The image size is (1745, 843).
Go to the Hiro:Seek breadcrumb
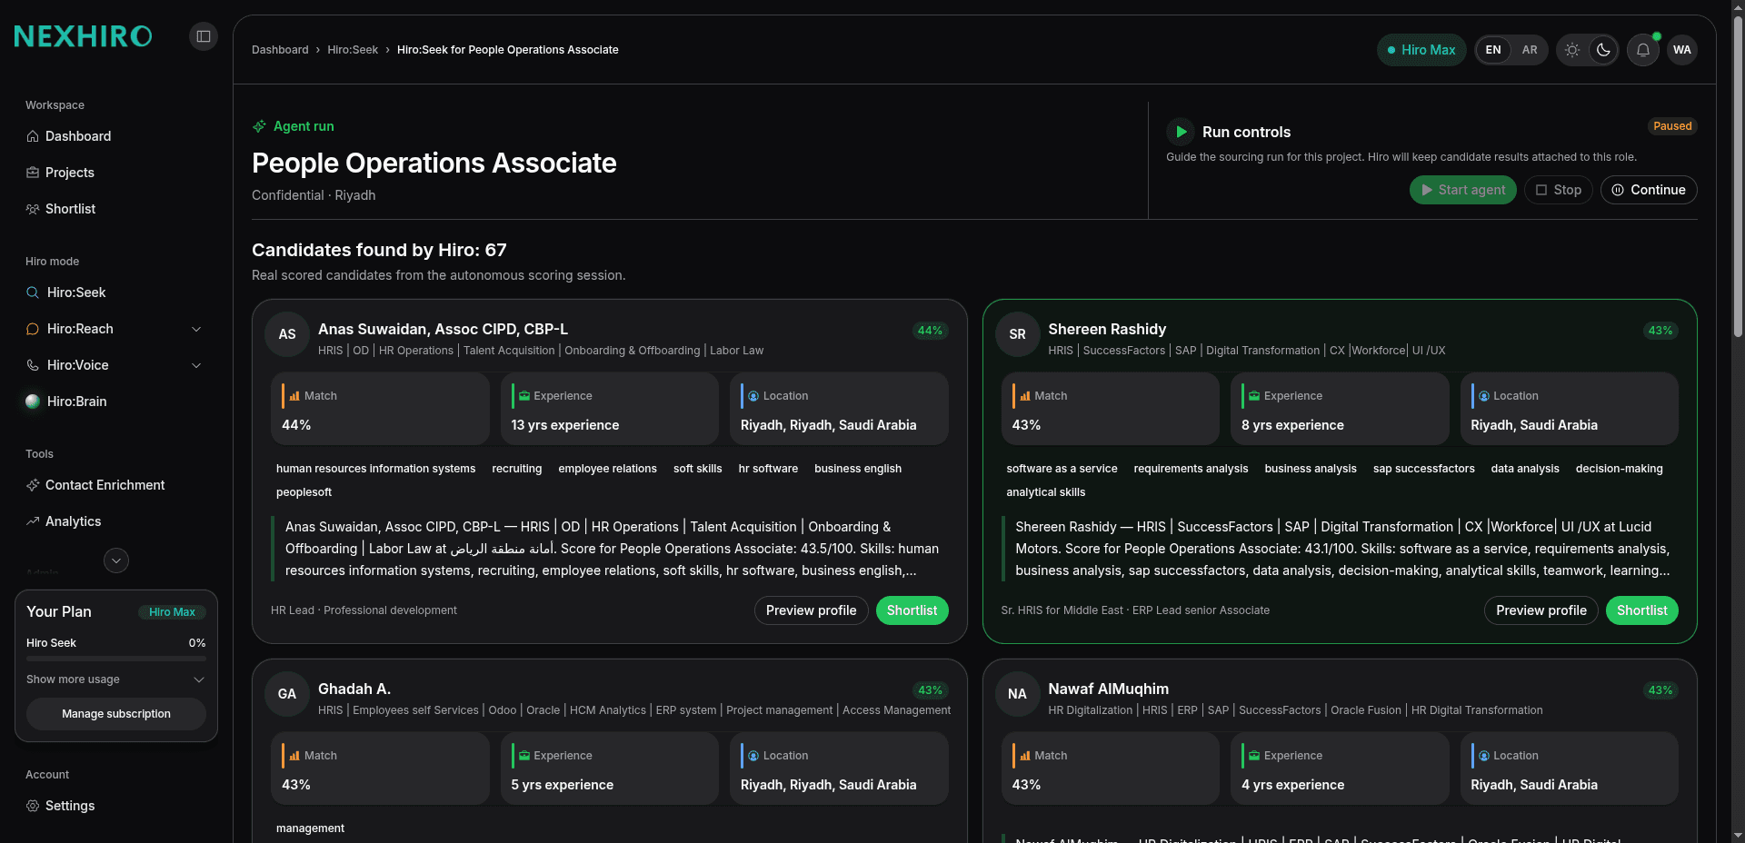(353, 50)
